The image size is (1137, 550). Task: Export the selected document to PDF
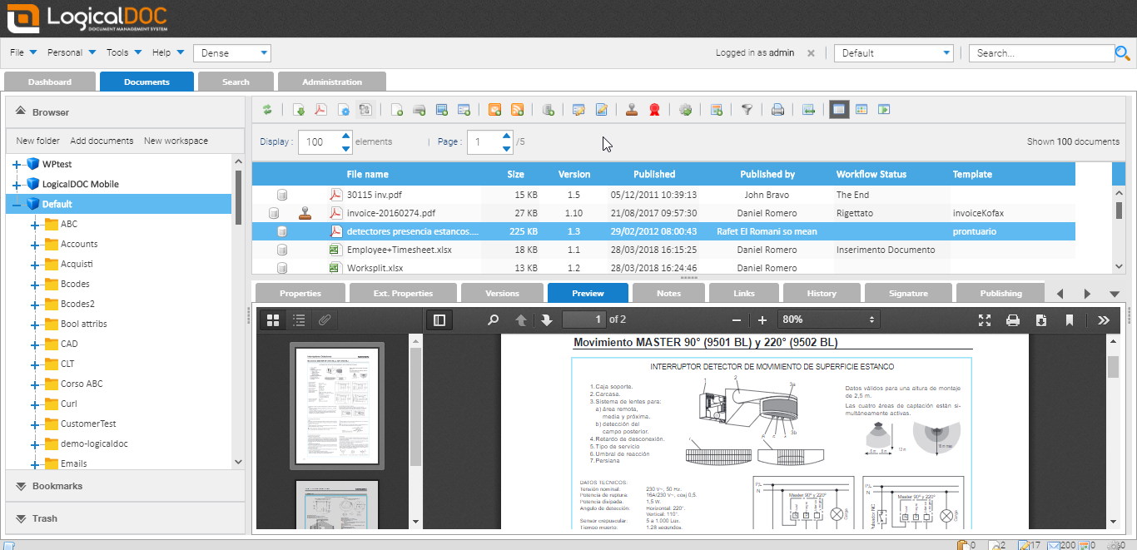(320, 109)
